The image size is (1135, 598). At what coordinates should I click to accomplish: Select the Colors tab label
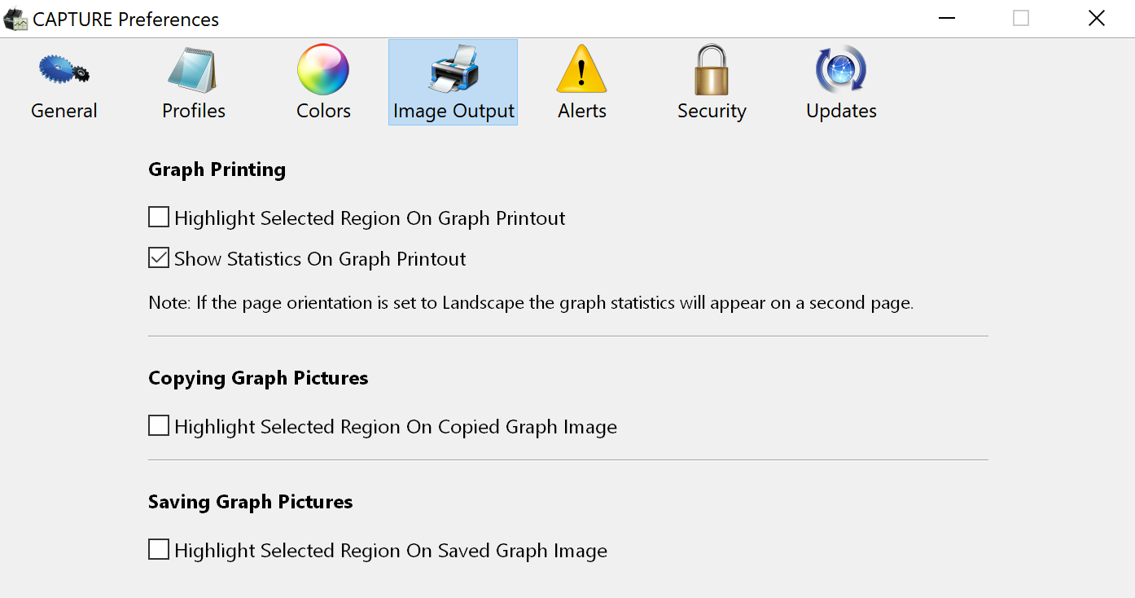pos(323,111)
